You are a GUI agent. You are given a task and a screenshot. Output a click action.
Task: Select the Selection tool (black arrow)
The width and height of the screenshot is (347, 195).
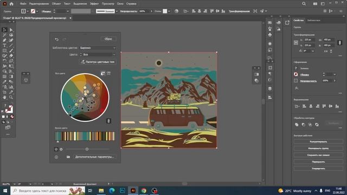[4, 30]
